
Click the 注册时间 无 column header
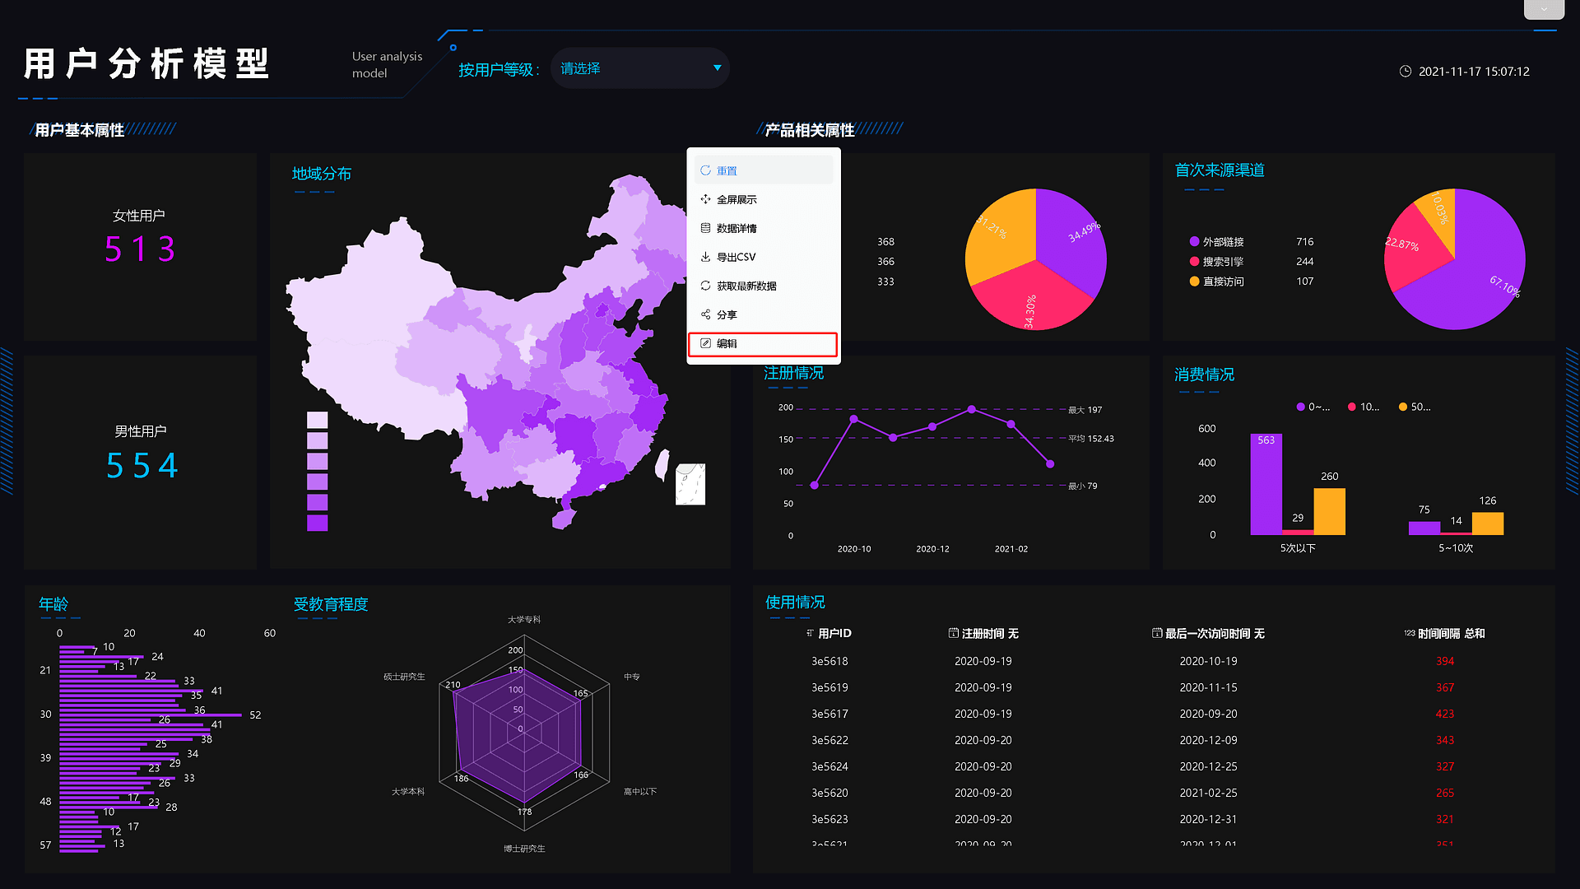[983, 633]
